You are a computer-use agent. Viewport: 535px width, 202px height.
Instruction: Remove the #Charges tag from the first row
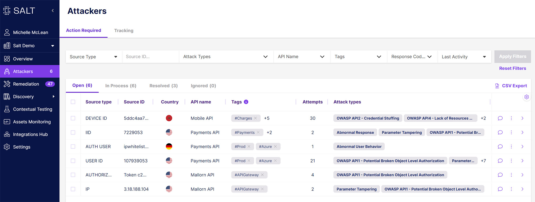pos(255,118)
